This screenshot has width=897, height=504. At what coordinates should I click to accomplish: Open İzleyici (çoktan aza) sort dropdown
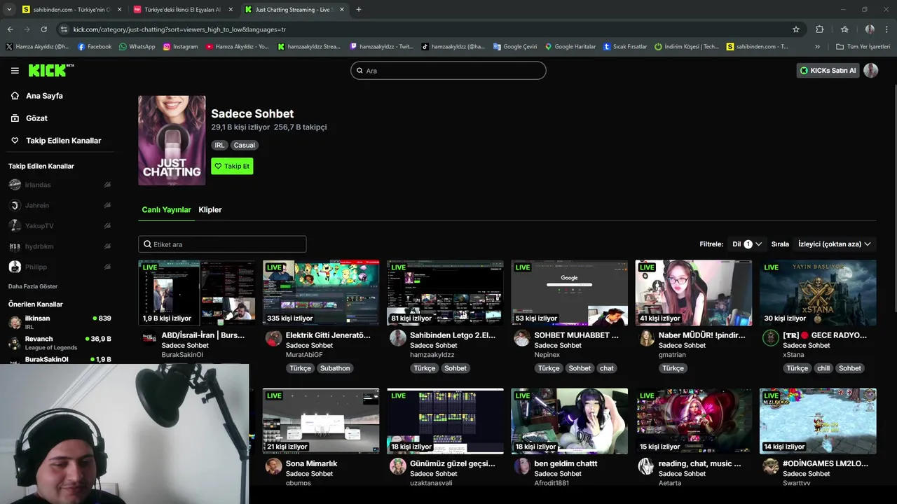click(x=835, y=244)
